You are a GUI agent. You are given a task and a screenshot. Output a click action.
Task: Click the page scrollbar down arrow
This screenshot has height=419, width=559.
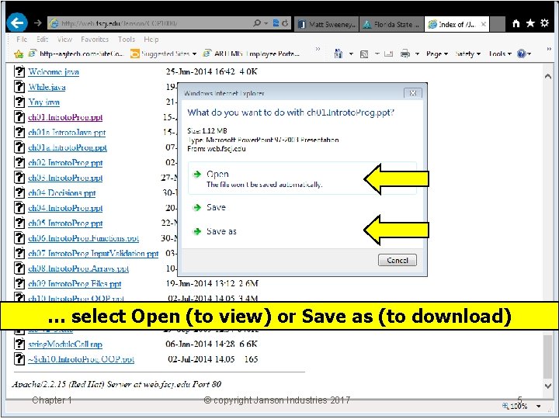coord(548,386)
